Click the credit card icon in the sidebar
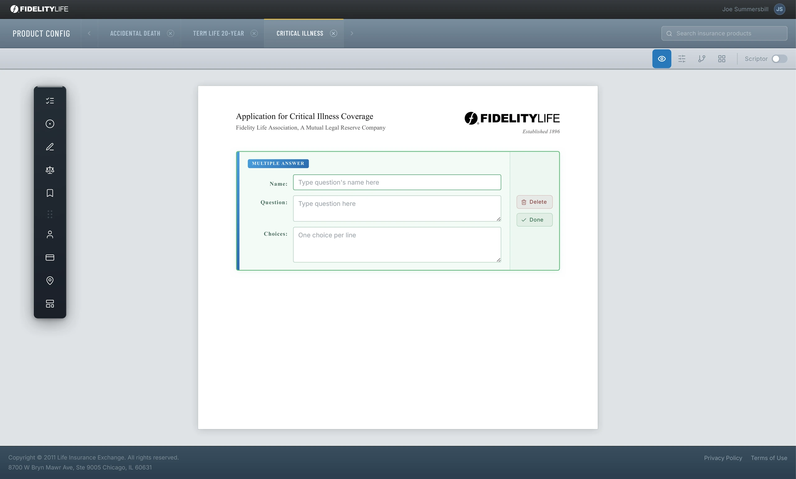This screenshot has width=796, height=479. 50,257
